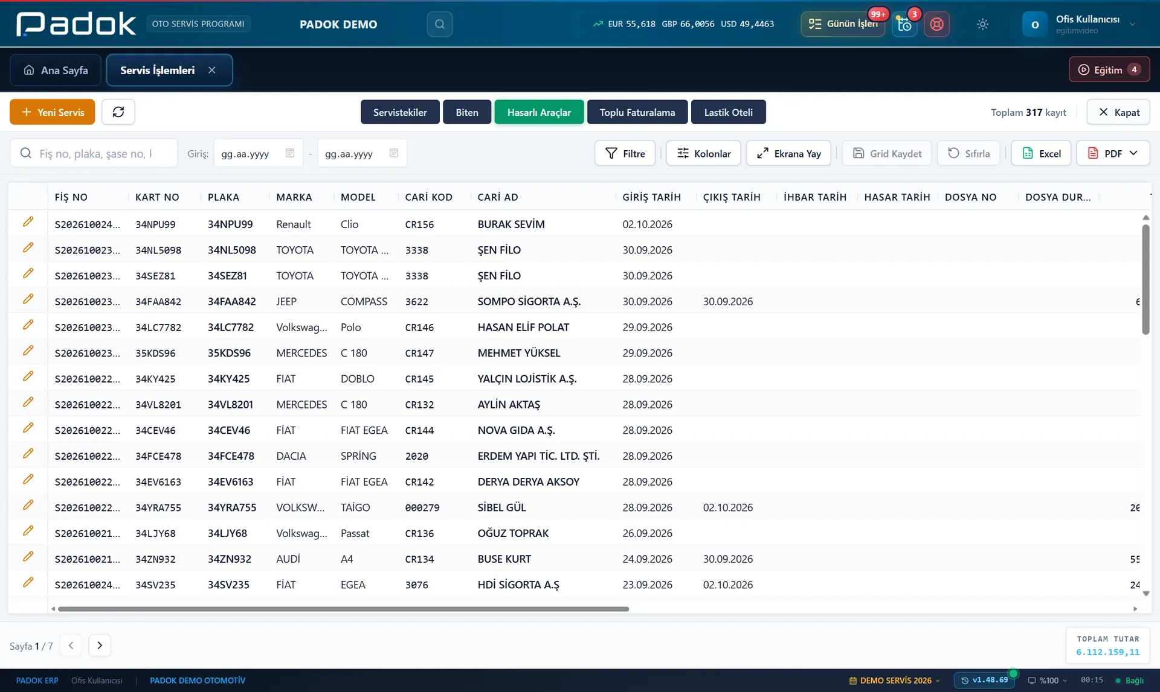Select the Hasarlı Araçlar view

(539, 112)
